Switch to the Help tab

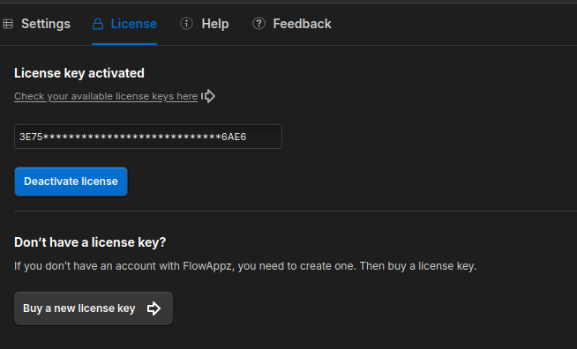click(215, 24)
